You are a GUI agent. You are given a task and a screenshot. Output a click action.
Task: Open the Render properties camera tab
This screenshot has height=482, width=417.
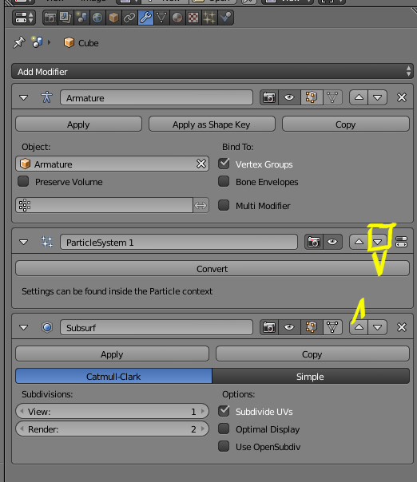[x=50, y=18]
